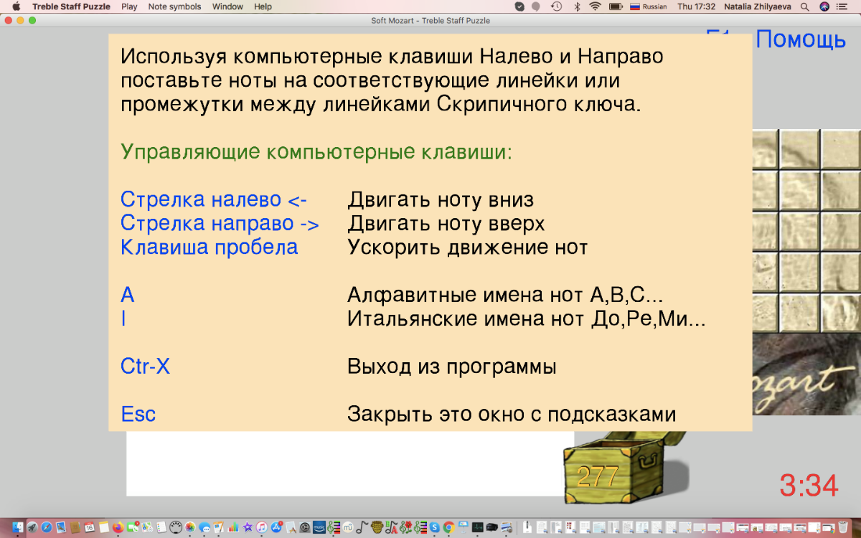Open Finder from the dock
The image size is (861, 538).
17,528
